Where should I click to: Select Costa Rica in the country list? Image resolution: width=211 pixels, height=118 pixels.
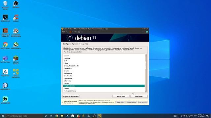point(104,69)
